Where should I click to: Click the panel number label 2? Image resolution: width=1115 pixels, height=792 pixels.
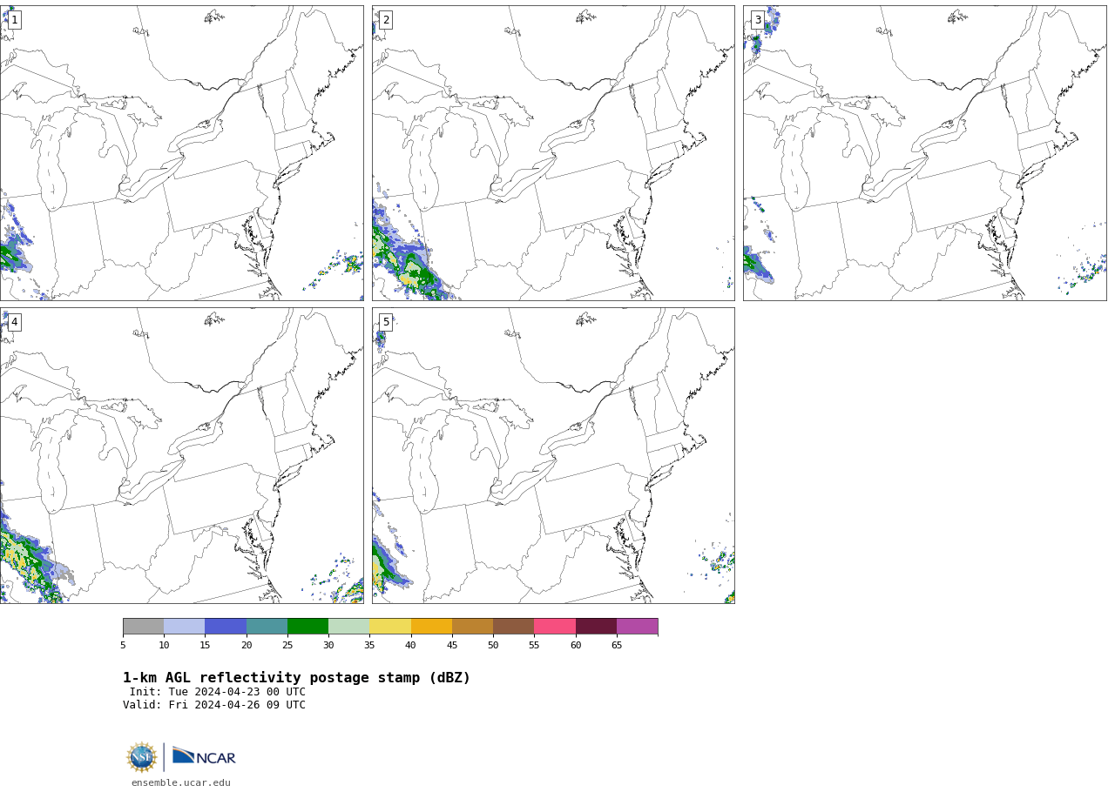pos(386,20)
